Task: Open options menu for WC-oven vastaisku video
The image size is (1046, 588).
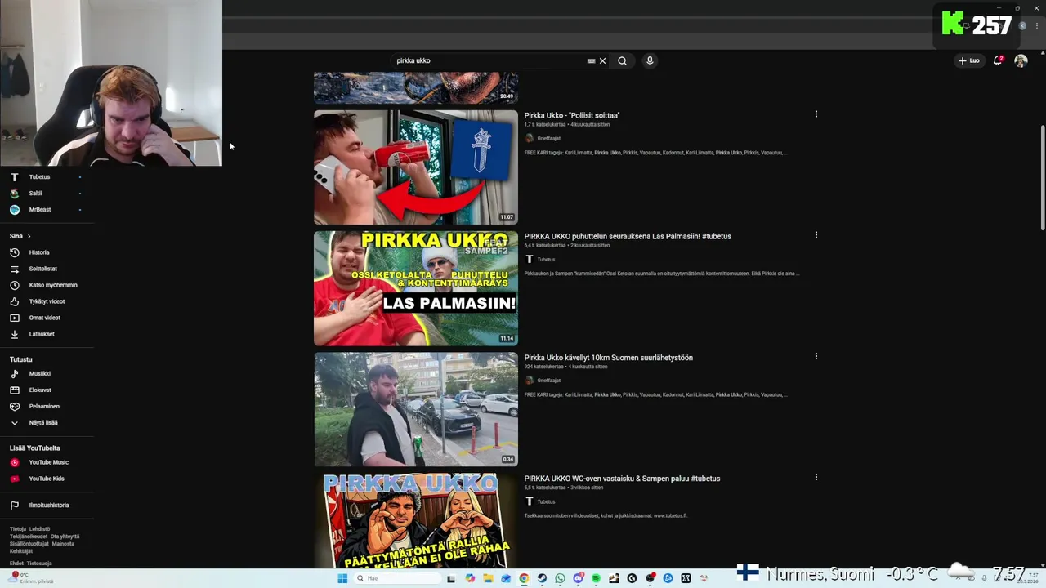Action: tap(816, 477)
